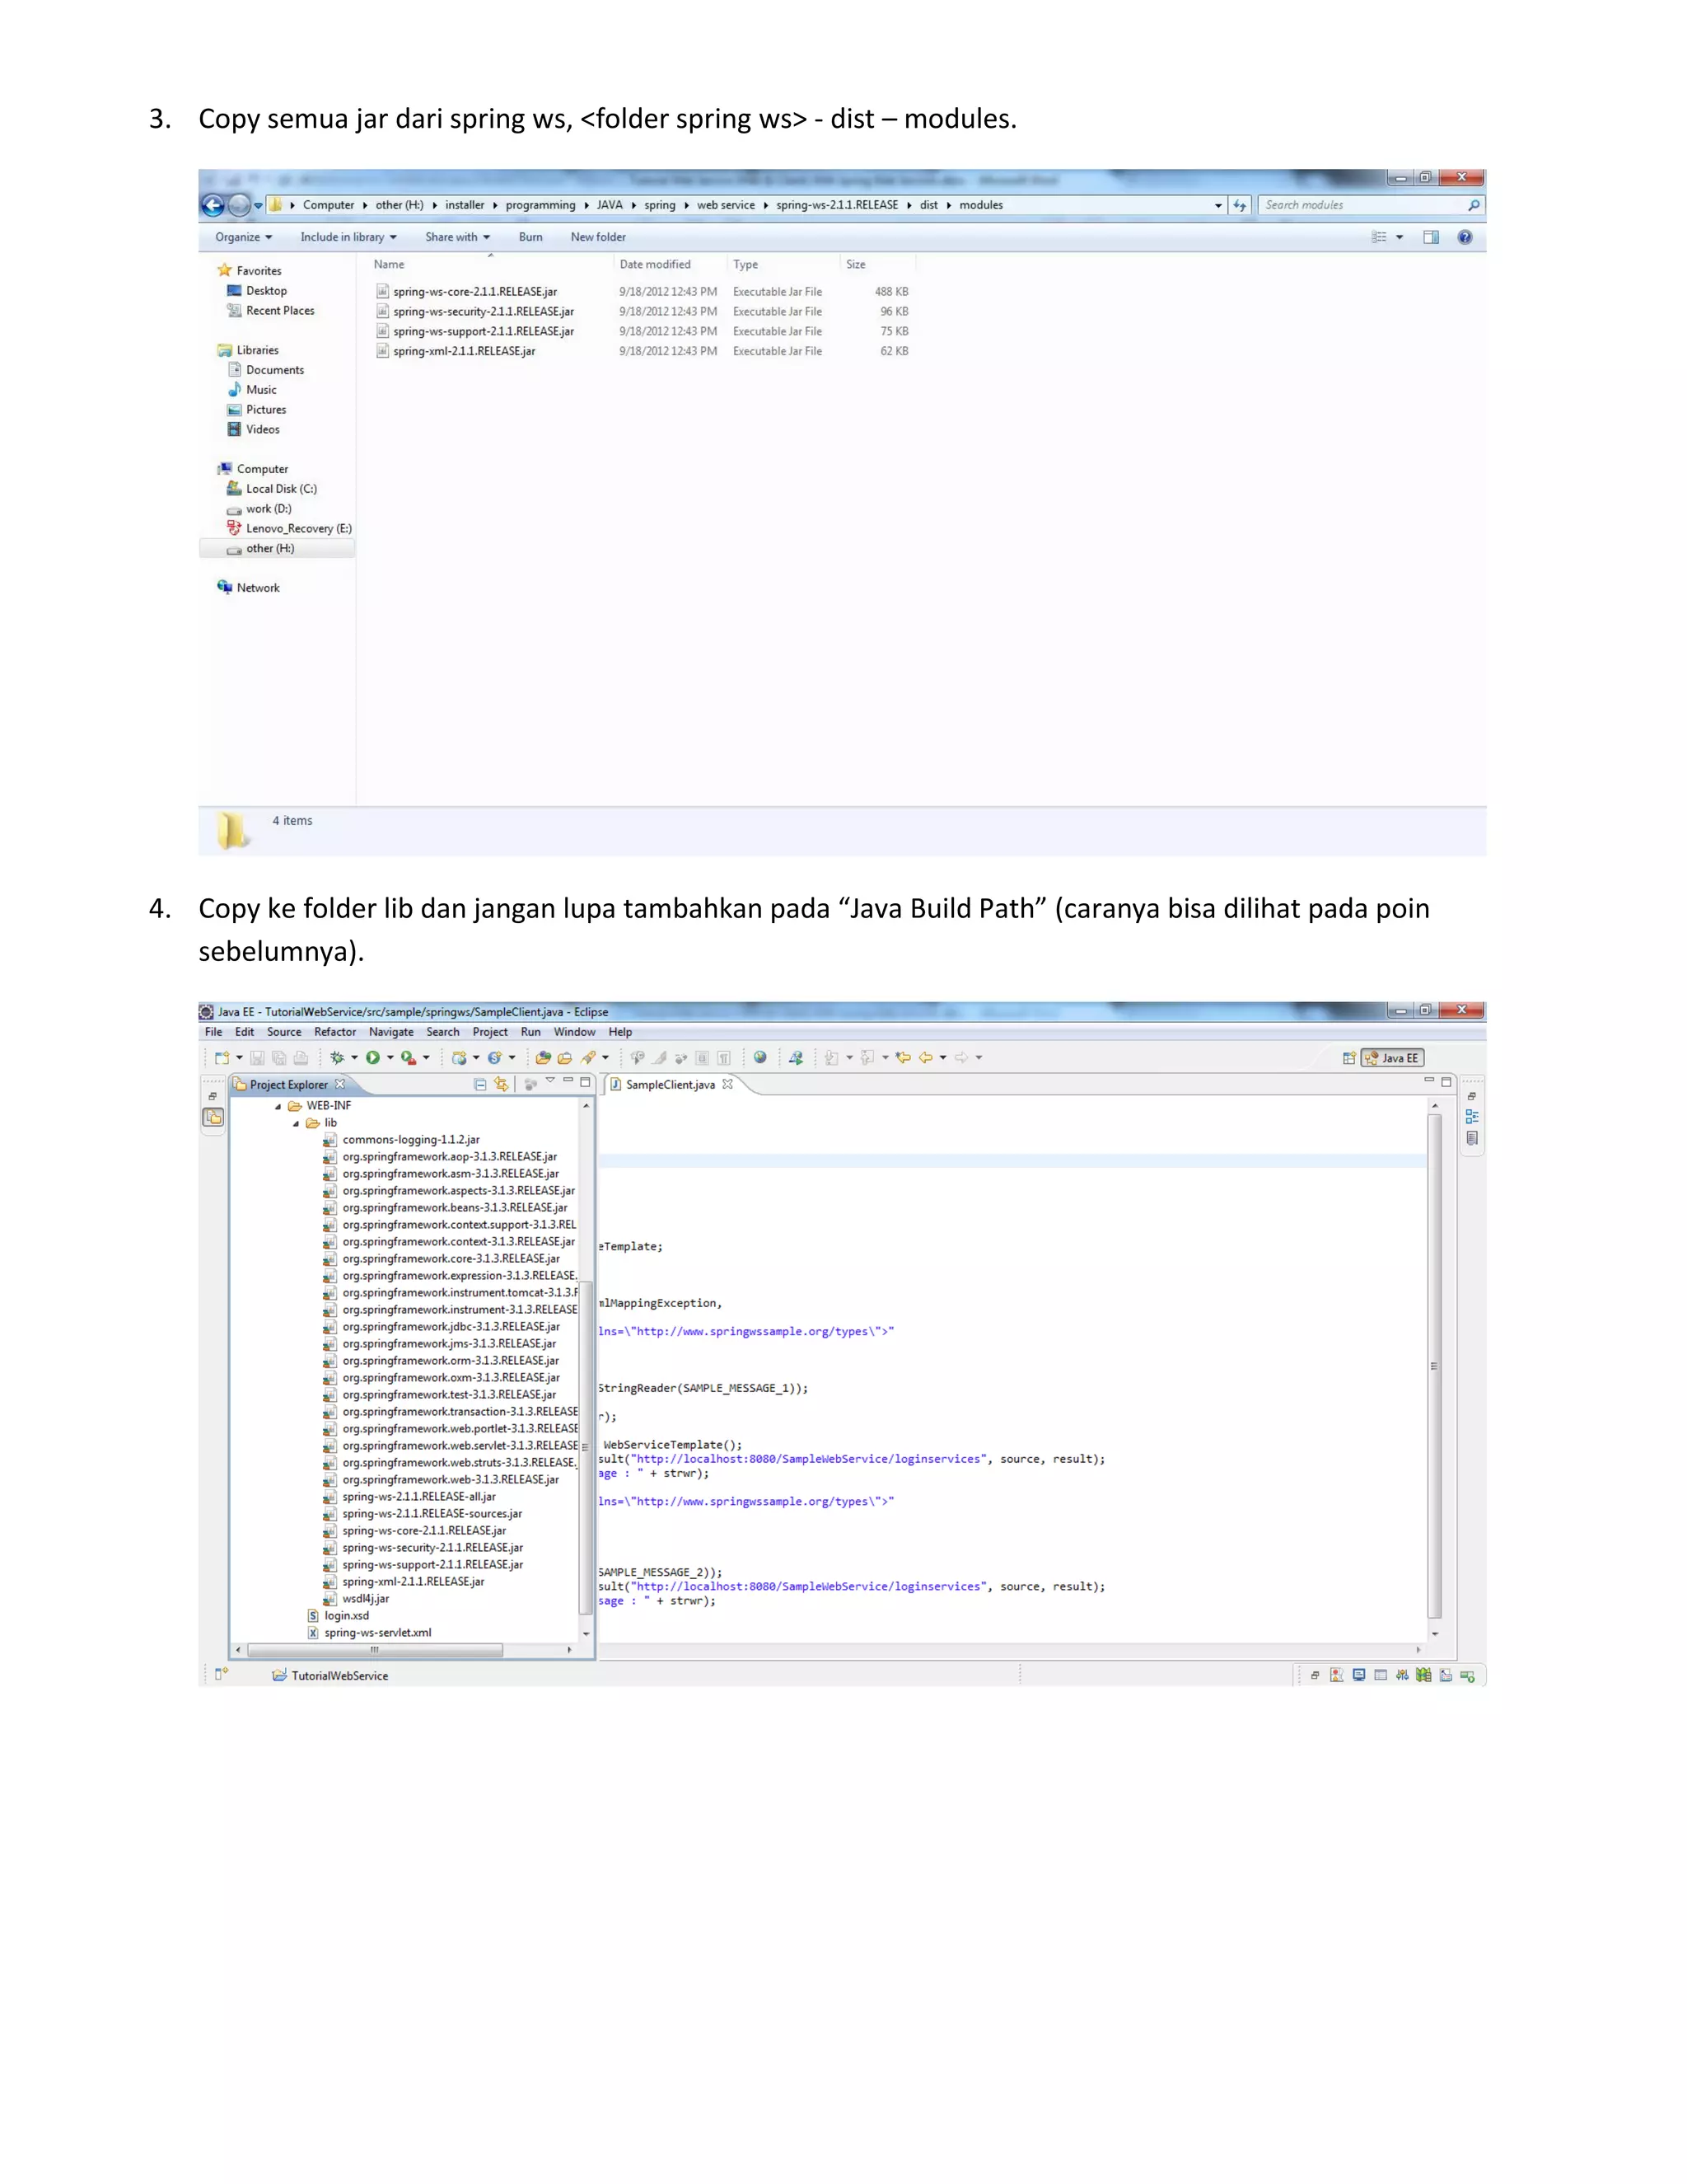Click the Change your view icon in Explorer
The height and width of the screenshot is (2184, 1687).
[x=1379, y=237]
